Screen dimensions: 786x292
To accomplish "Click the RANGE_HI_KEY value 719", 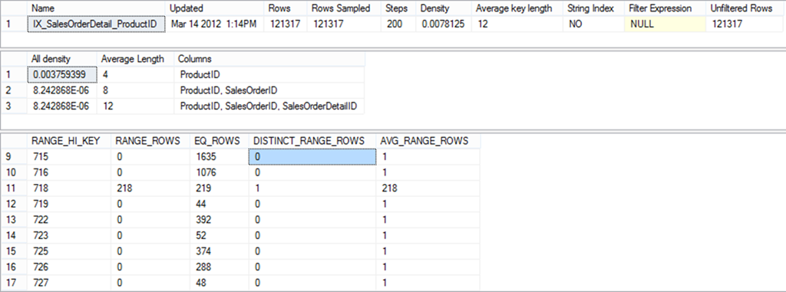I will 69,204.
